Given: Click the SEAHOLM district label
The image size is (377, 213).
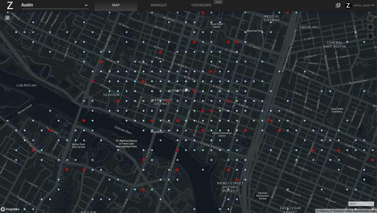Looking at the screenshot, I should 111,95.
